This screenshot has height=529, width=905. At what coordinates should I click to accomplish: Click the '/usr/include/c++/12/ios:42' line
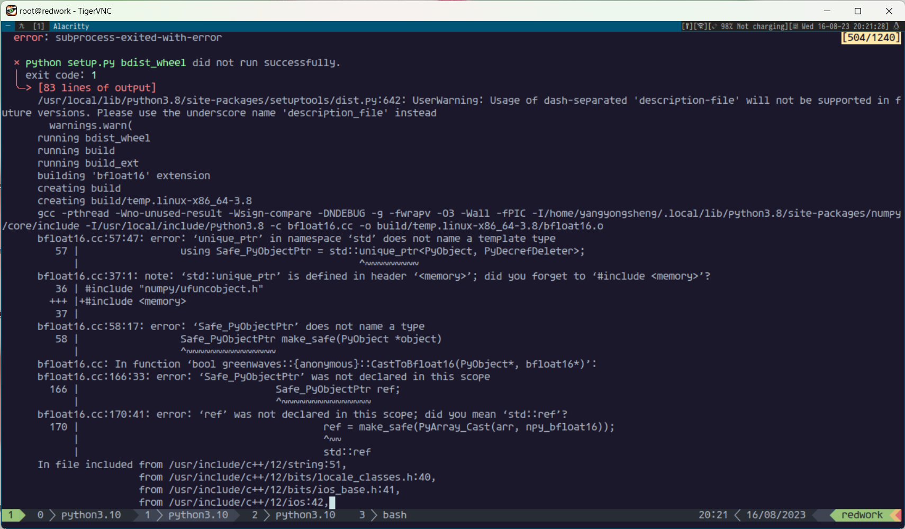(x=234, y=503)
